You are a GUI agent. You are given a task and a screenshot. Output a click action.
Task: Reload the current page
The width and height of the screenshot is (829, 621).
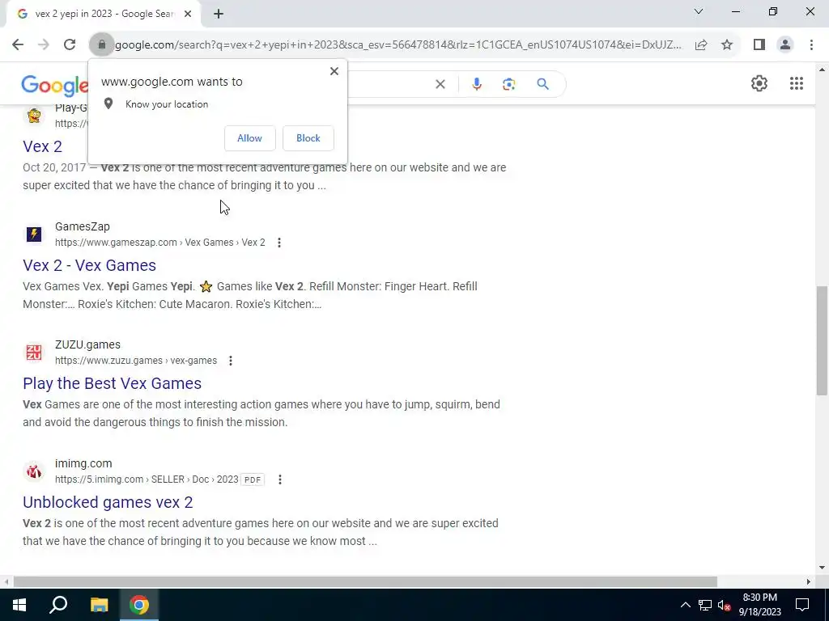[70, 44]
